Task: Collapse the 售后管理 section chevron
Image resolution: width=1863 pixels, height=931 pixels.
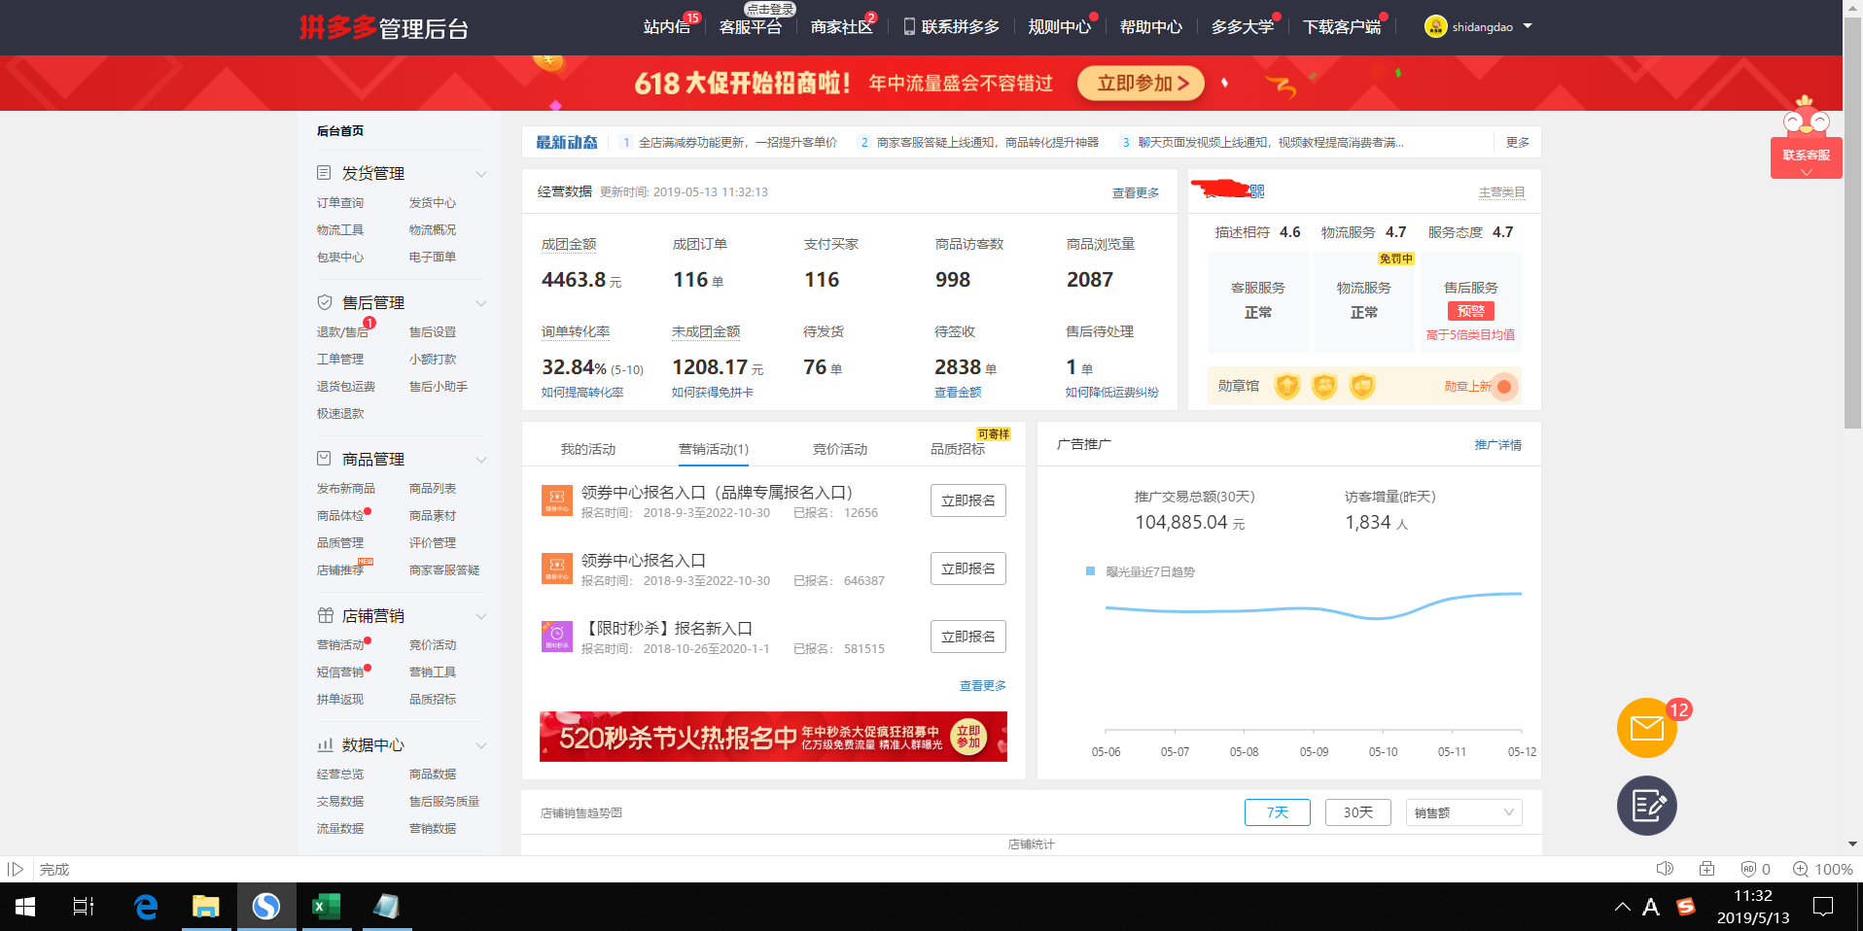Action: point(481,302)
